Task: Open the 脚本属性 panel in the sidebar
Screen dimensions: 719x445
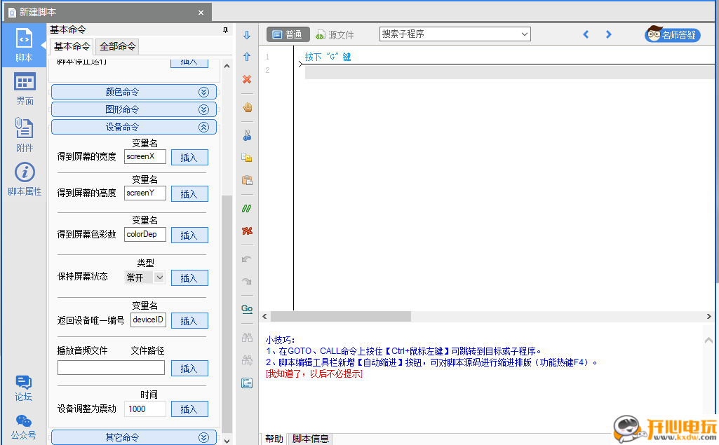Action: (x=24, y=175)
